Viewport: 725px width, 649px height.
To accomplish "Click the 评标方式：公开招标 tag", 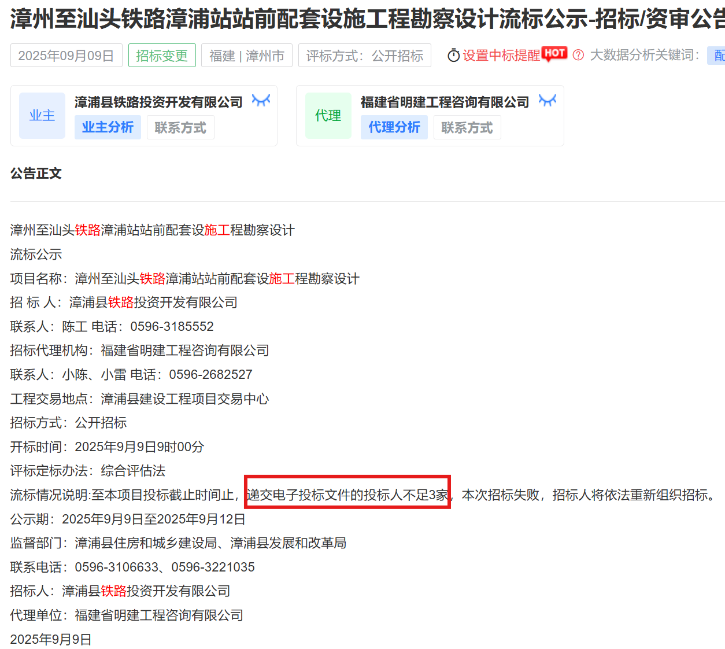I will click(365, 56).
